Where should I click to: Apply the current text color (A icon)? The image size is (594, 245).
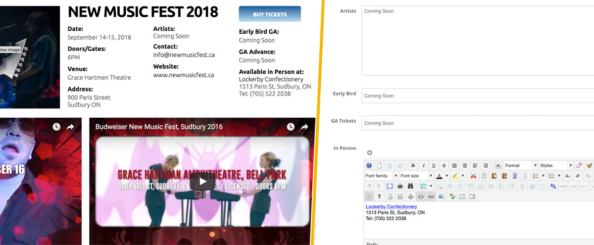click(x=439, y=176)
